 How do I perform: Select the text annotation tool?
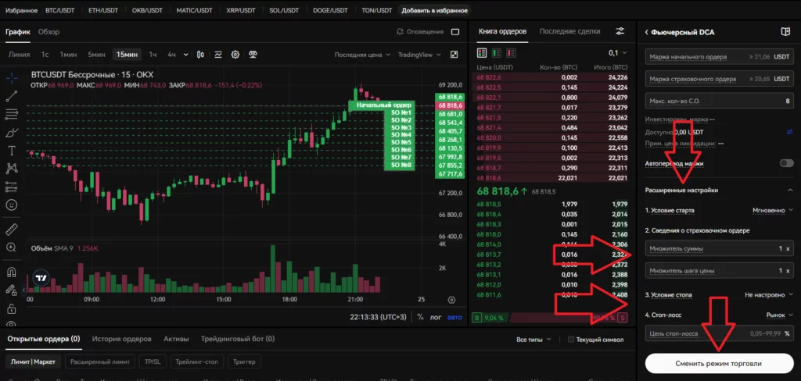coord(12,150)
